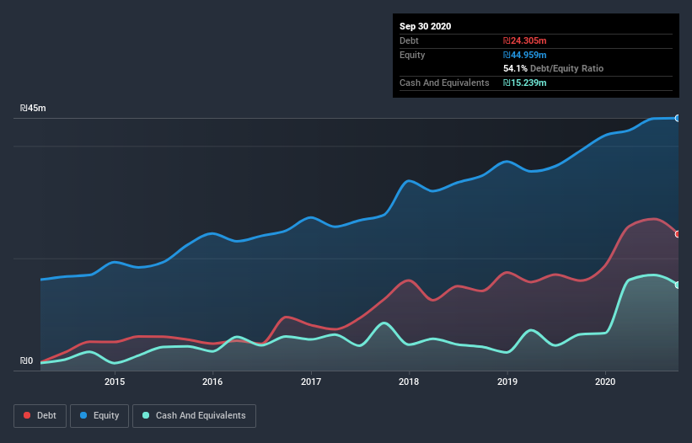Click the ₪44.959m equity value
692x443 pixels.
[525, 55]
